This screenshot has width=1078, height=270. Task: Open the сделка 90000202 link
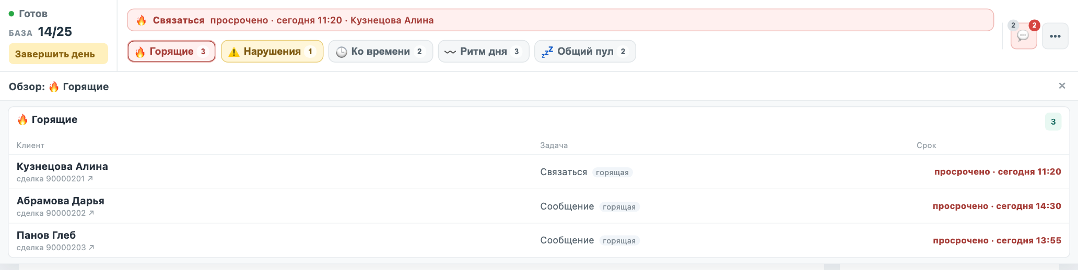click(55, 213)
